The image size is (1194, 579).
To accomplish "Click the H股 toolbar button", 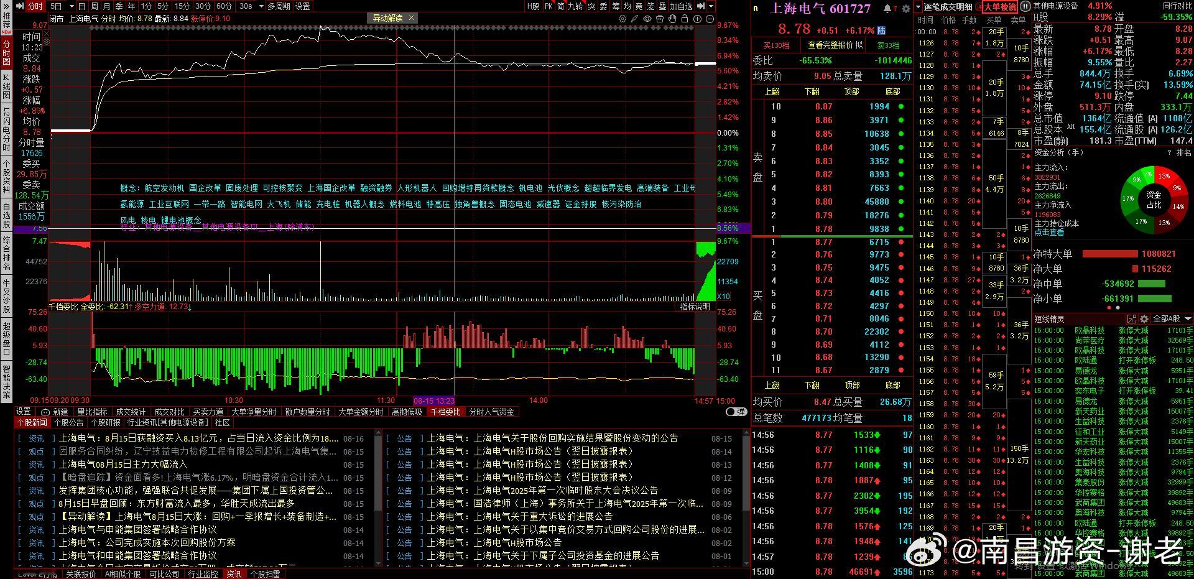I will tap(533, 6).
